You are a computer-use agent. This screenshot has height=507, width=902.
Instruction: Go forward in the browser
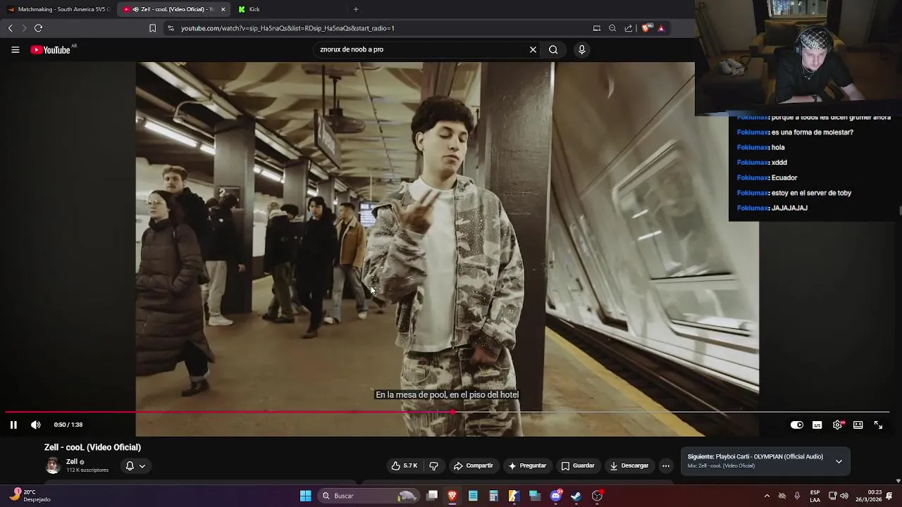[x=23, y=28]
